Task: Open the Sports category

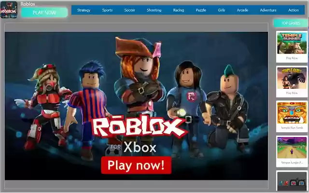Action: (x=107, y=10)
